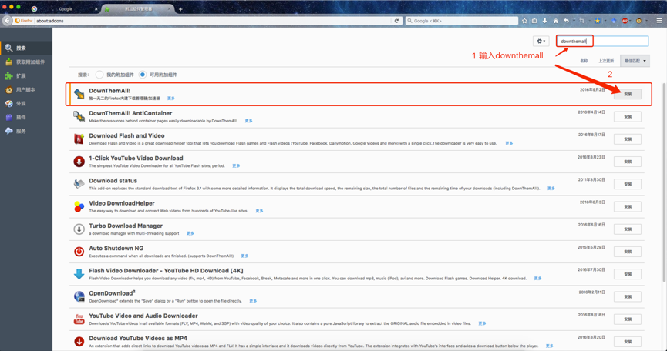Expand the dropdown arrow beside the Greasemonkey icon
667x351 pixels.
[646, 20]
